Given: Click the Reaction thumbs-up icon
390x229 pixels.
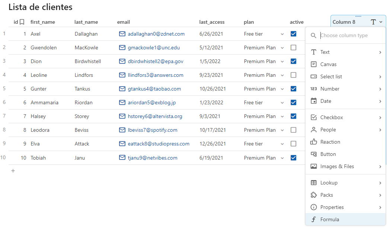Looking at the screenshot, I should pyautogui.click(x=314, y=142).
